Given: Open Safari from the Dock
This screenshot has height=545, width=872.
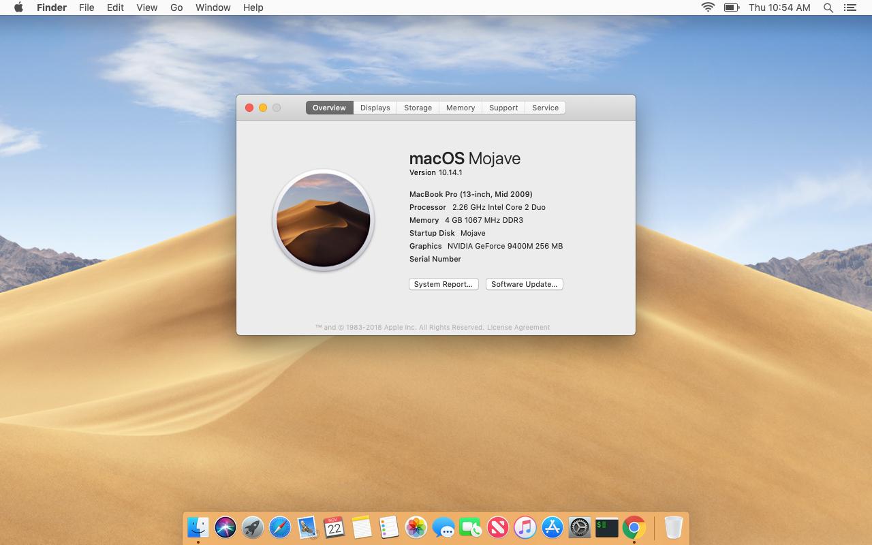Looking at the screenshot, I should tap(279, 527).
